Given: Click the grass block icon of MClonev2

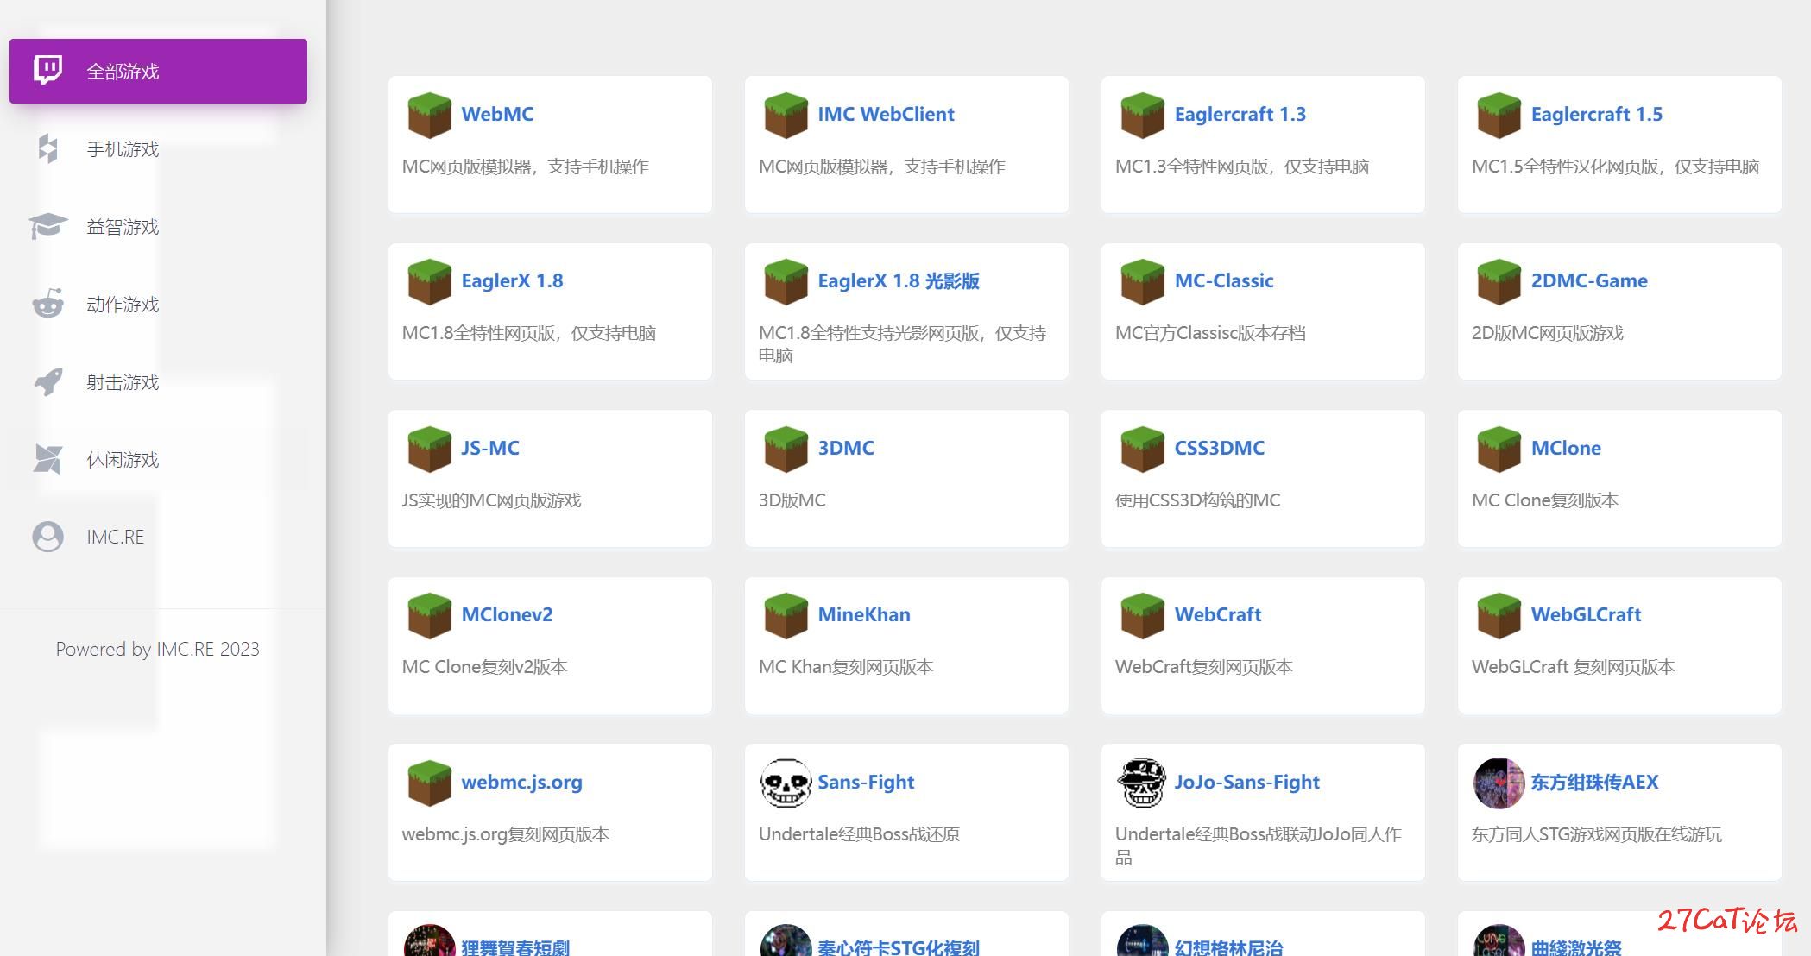Looking at the screenshot, I should point(429,615).
